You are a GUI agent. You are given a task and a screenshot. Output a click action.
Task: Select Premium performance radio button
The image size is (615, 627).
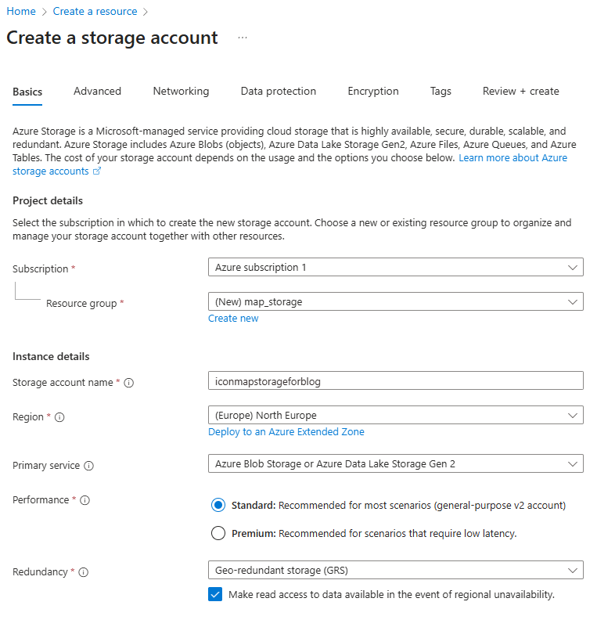point(218,534)
